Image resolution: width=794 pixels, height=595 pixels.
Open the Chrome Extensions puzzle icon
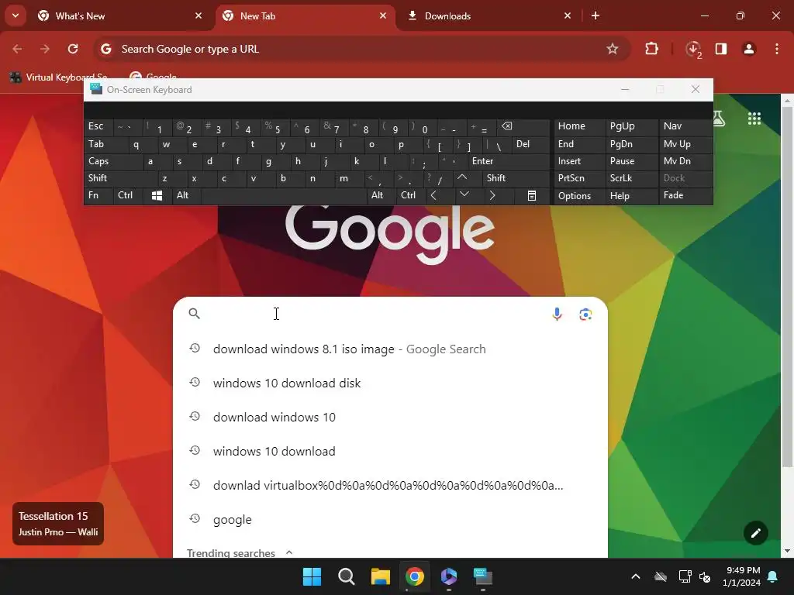coord(651,49)
